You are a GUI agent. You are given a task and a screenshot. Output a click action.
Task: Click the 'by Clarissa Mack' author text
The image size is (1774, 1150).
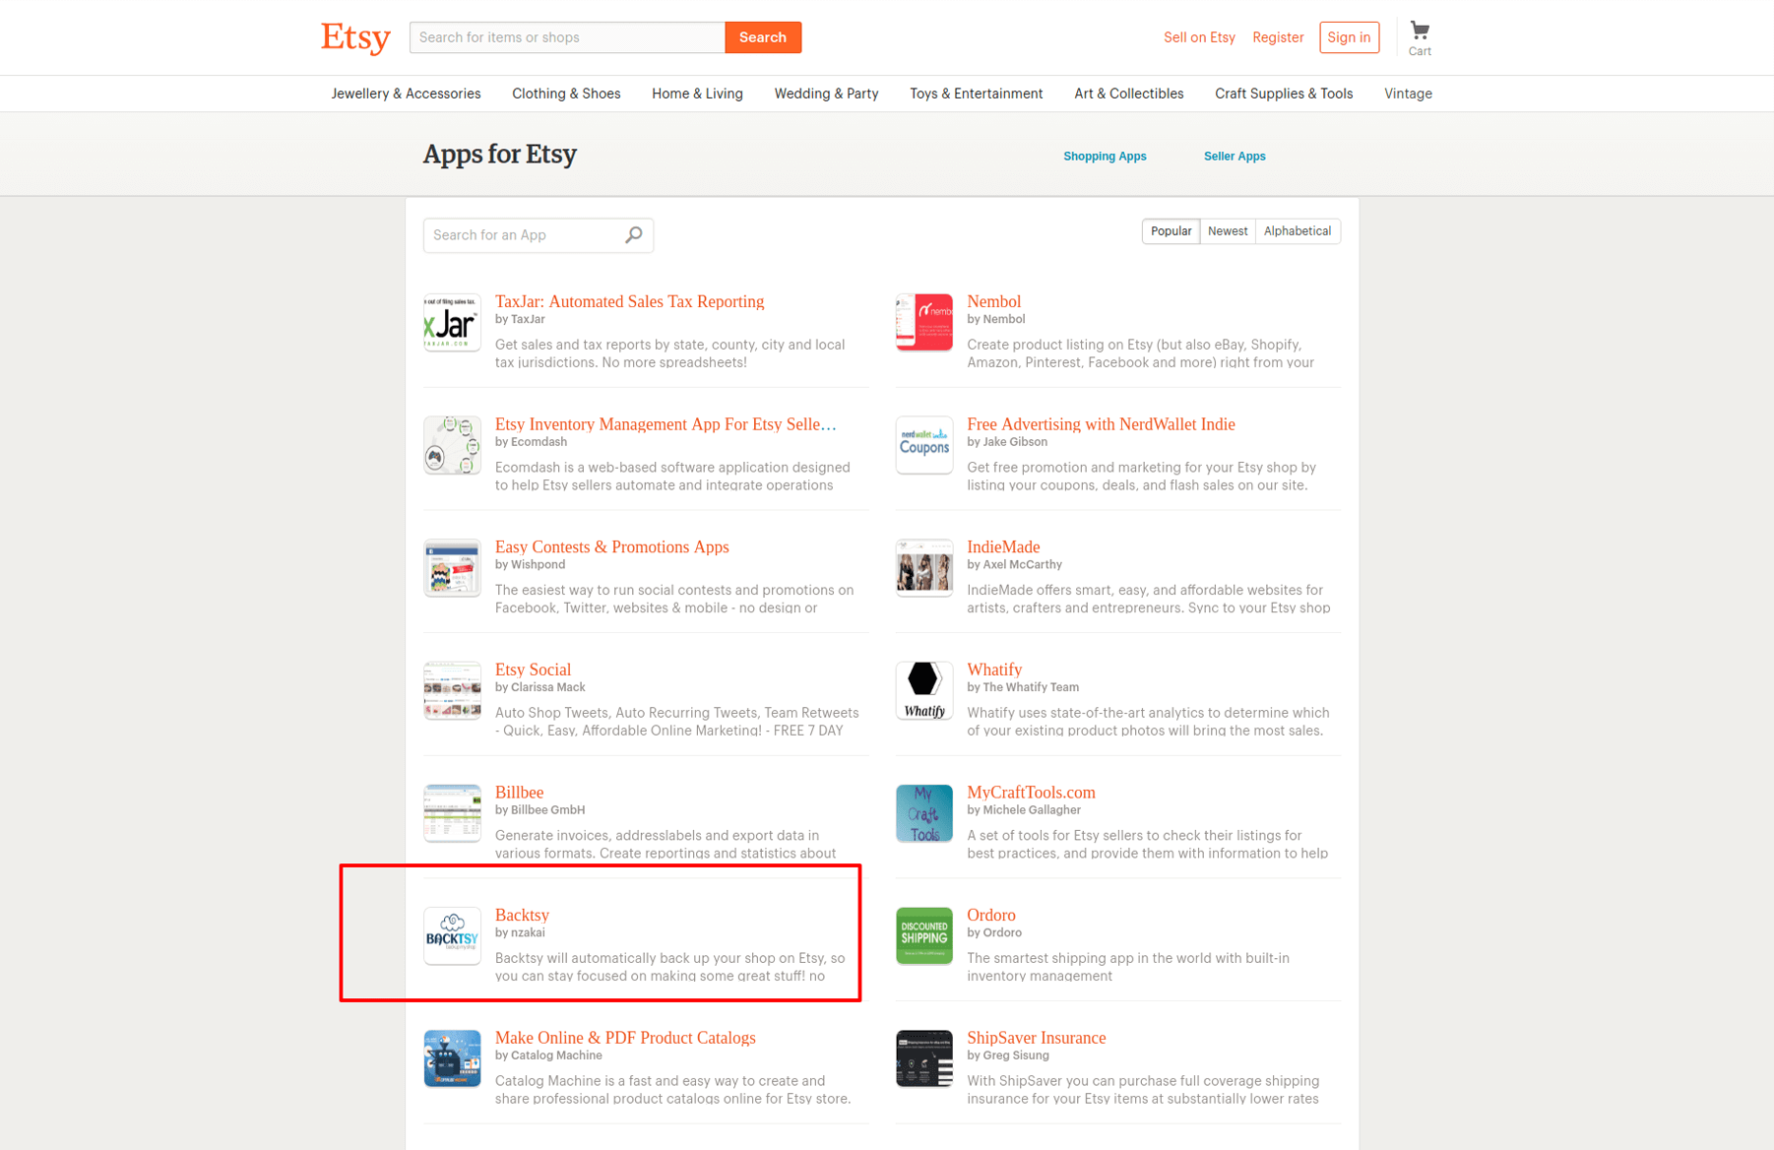pos(539,687)
